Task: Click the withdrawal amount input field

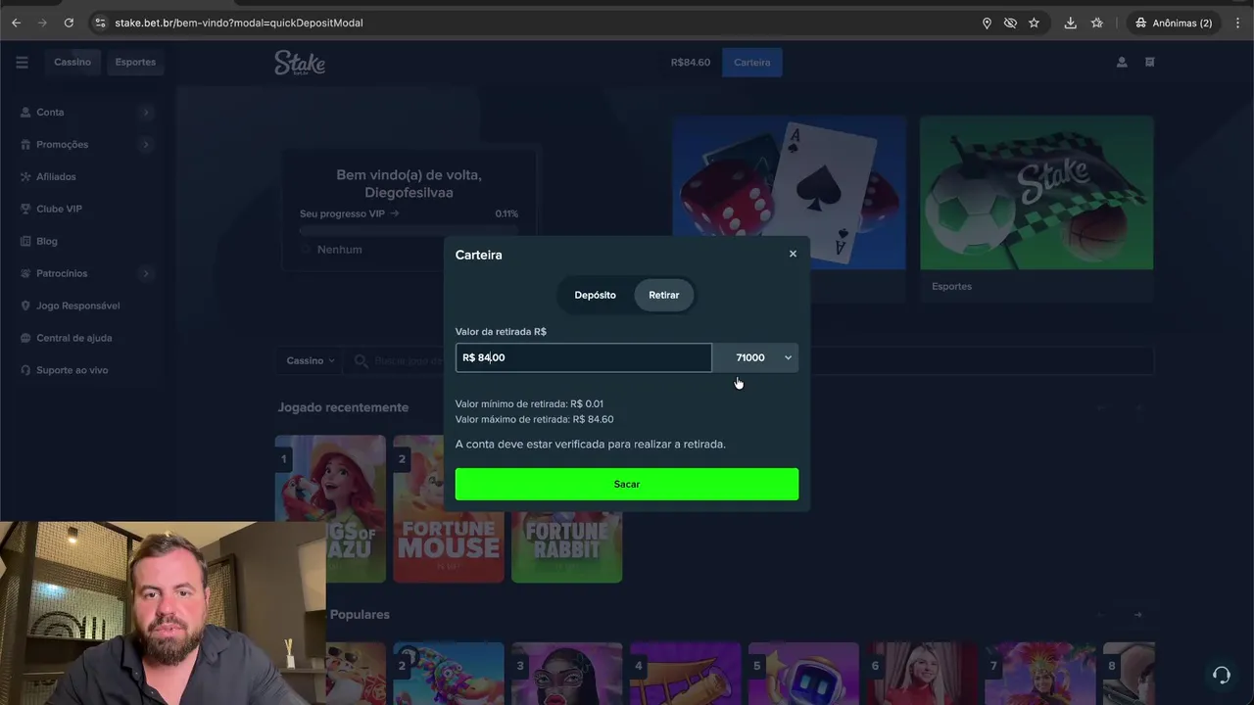Action: (x=583, y=357)
